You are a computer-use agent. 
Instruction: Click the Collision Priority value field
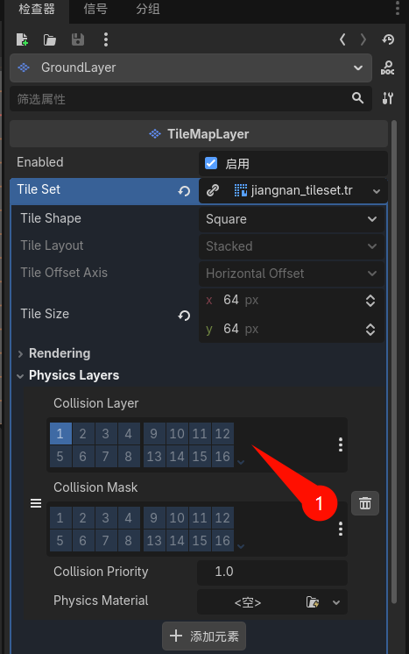coord(272,572)
